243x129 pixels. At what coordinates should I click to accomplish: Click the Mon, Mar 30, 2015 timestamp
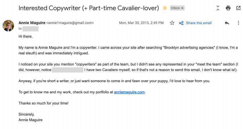coord(141,23)
